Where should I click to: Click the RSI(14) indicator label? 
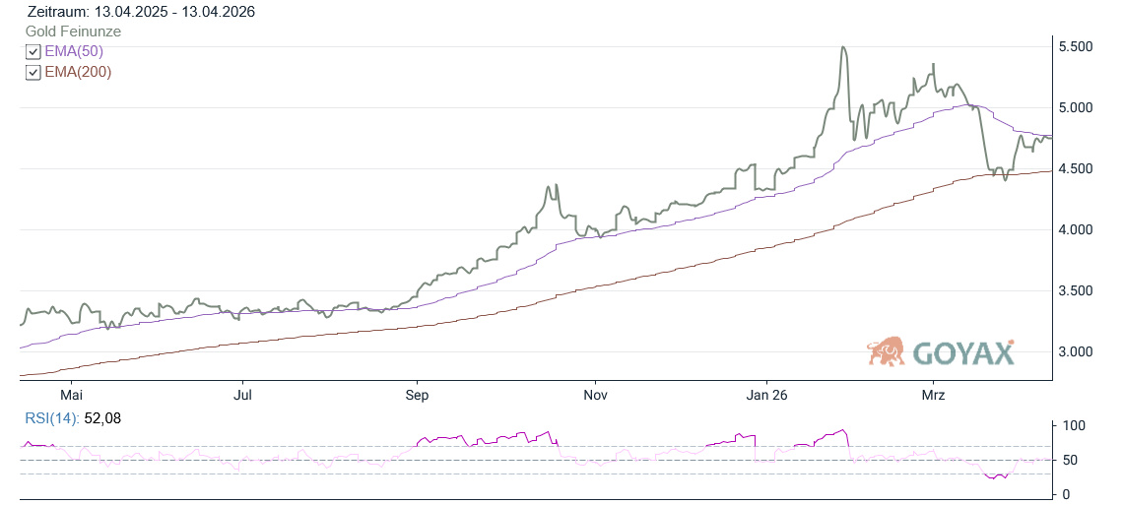(51, 418)
